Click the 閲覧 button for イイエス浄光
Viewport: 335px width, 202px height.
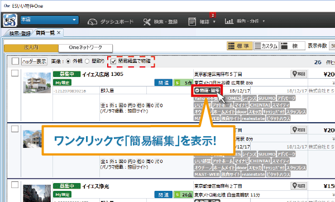click(164, 195)
